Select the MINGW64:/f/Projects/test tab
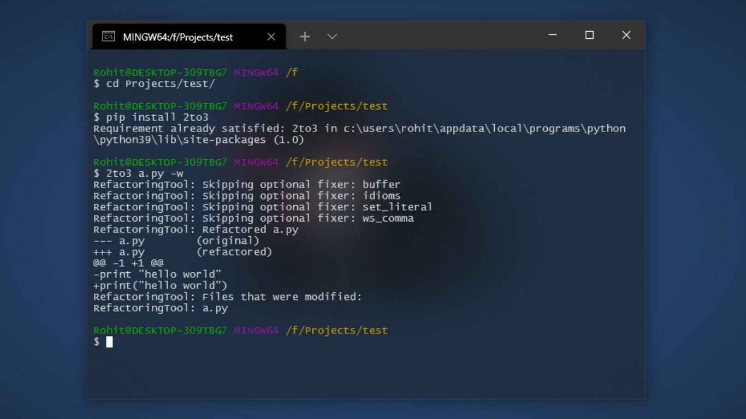 188,37
